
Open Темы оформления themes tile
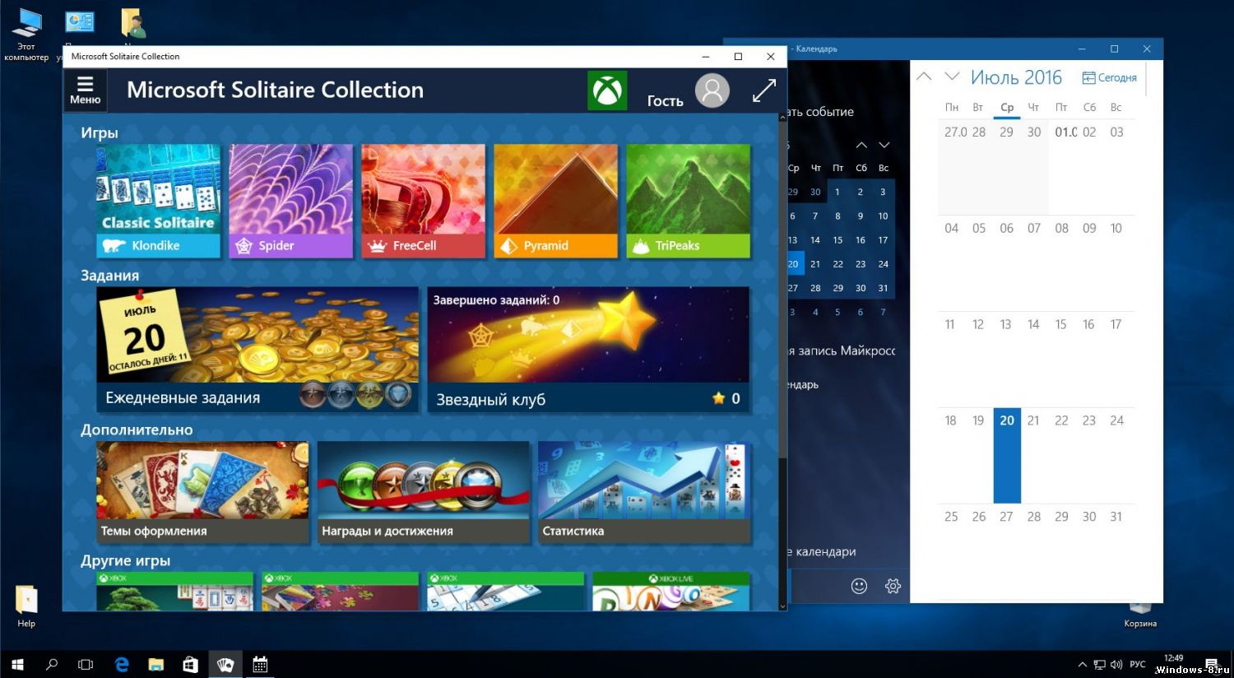click(202, 492)
